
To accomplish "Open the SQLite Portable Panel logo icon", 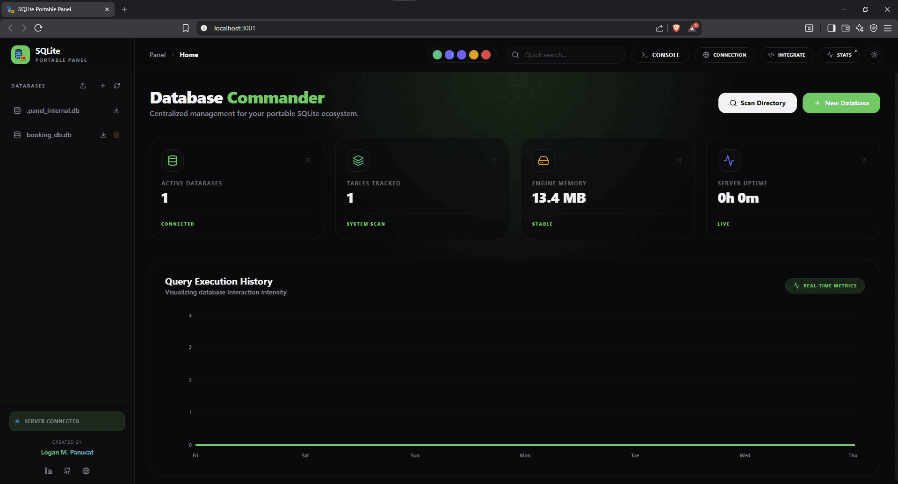I will [21, 55].
